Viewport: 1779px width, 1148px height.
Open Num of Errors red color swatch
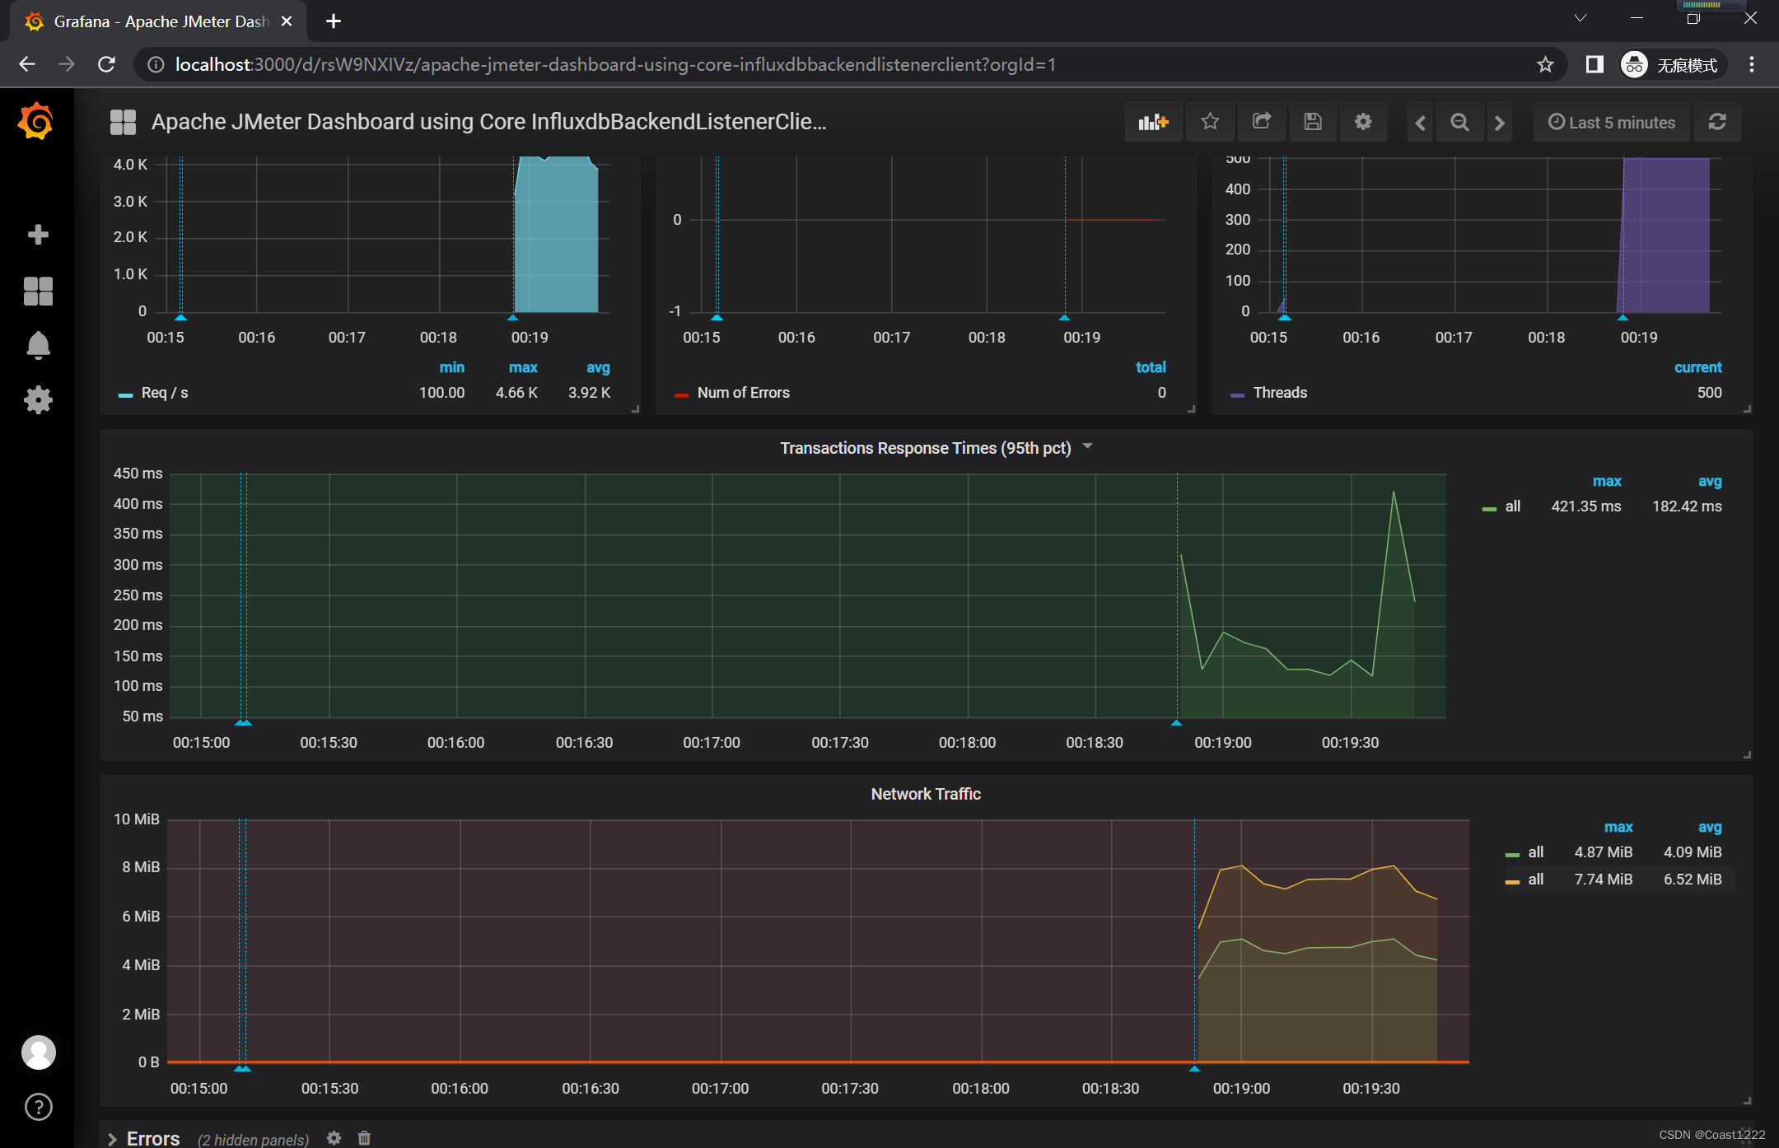click(x=681, y=395)
